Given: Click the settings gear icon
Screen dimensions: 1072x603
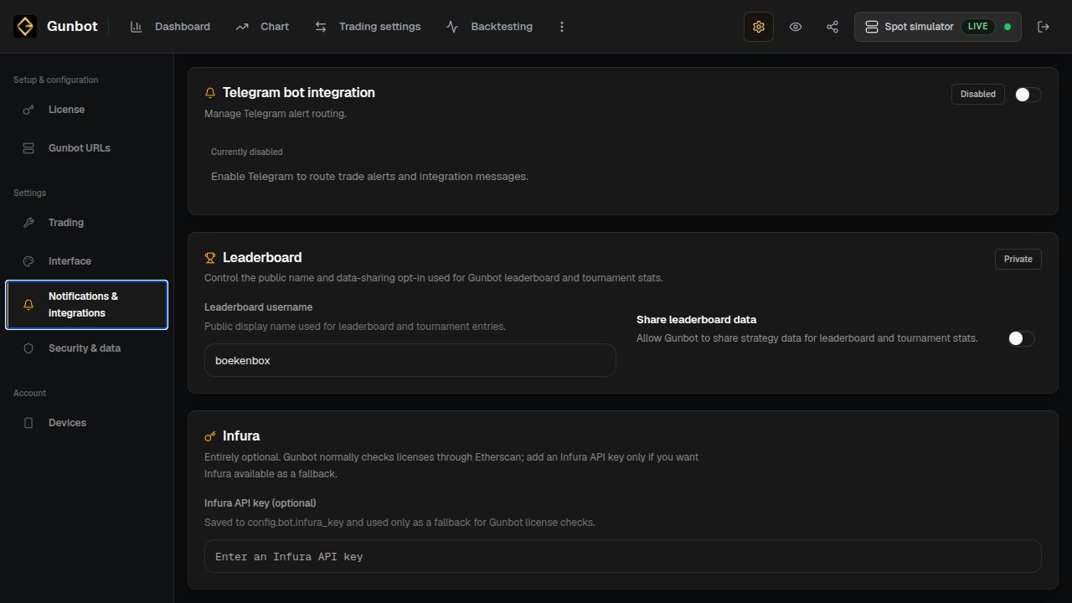Looking at the screenshot, I should pyautogui.click(x=759, y=27).
